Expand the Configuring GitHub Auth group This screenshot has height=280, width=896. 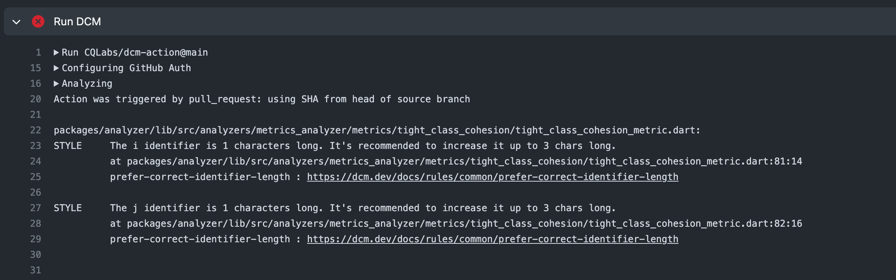(122, 68)
